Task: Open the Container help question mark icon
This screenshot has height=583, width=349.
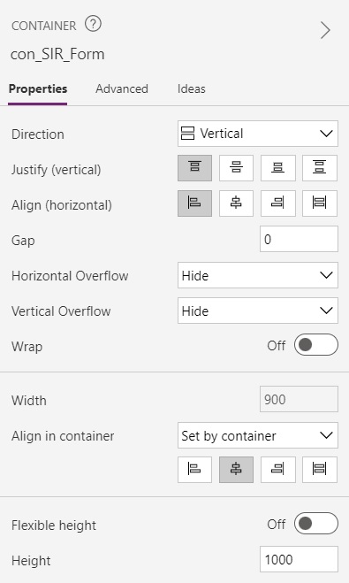Action: pyautogui.click(x=93, y=25)
